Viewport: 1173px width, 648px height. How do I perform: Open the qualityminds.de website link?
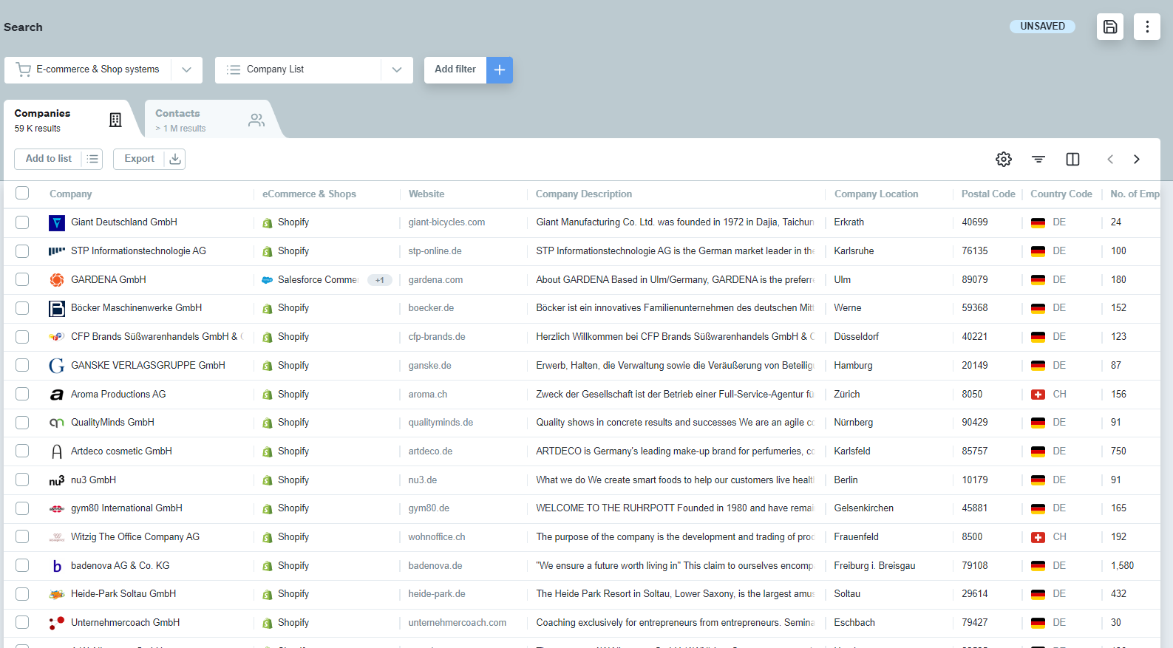[441, 423]
